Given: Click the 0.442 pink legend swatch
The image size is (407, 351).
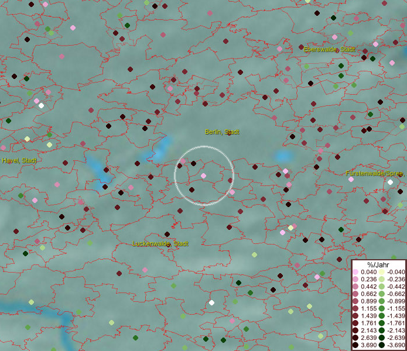Looking at the screenshot, I should 355,287.
